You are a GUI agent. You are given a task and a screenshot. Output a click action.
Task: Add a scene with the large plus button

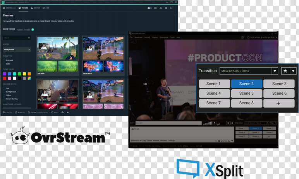pos(279,103)
